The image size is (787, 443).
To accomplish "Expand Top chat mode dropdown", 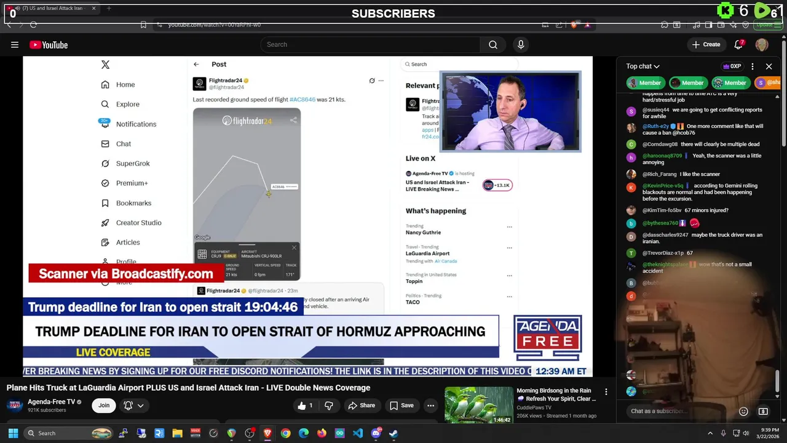I will click(x=643, y=66).
